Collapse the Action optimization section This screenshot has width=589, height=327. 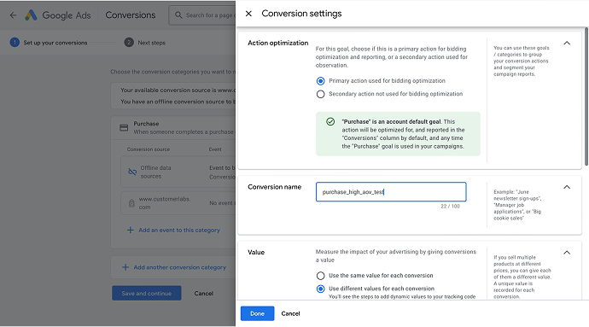coord(567,43)
